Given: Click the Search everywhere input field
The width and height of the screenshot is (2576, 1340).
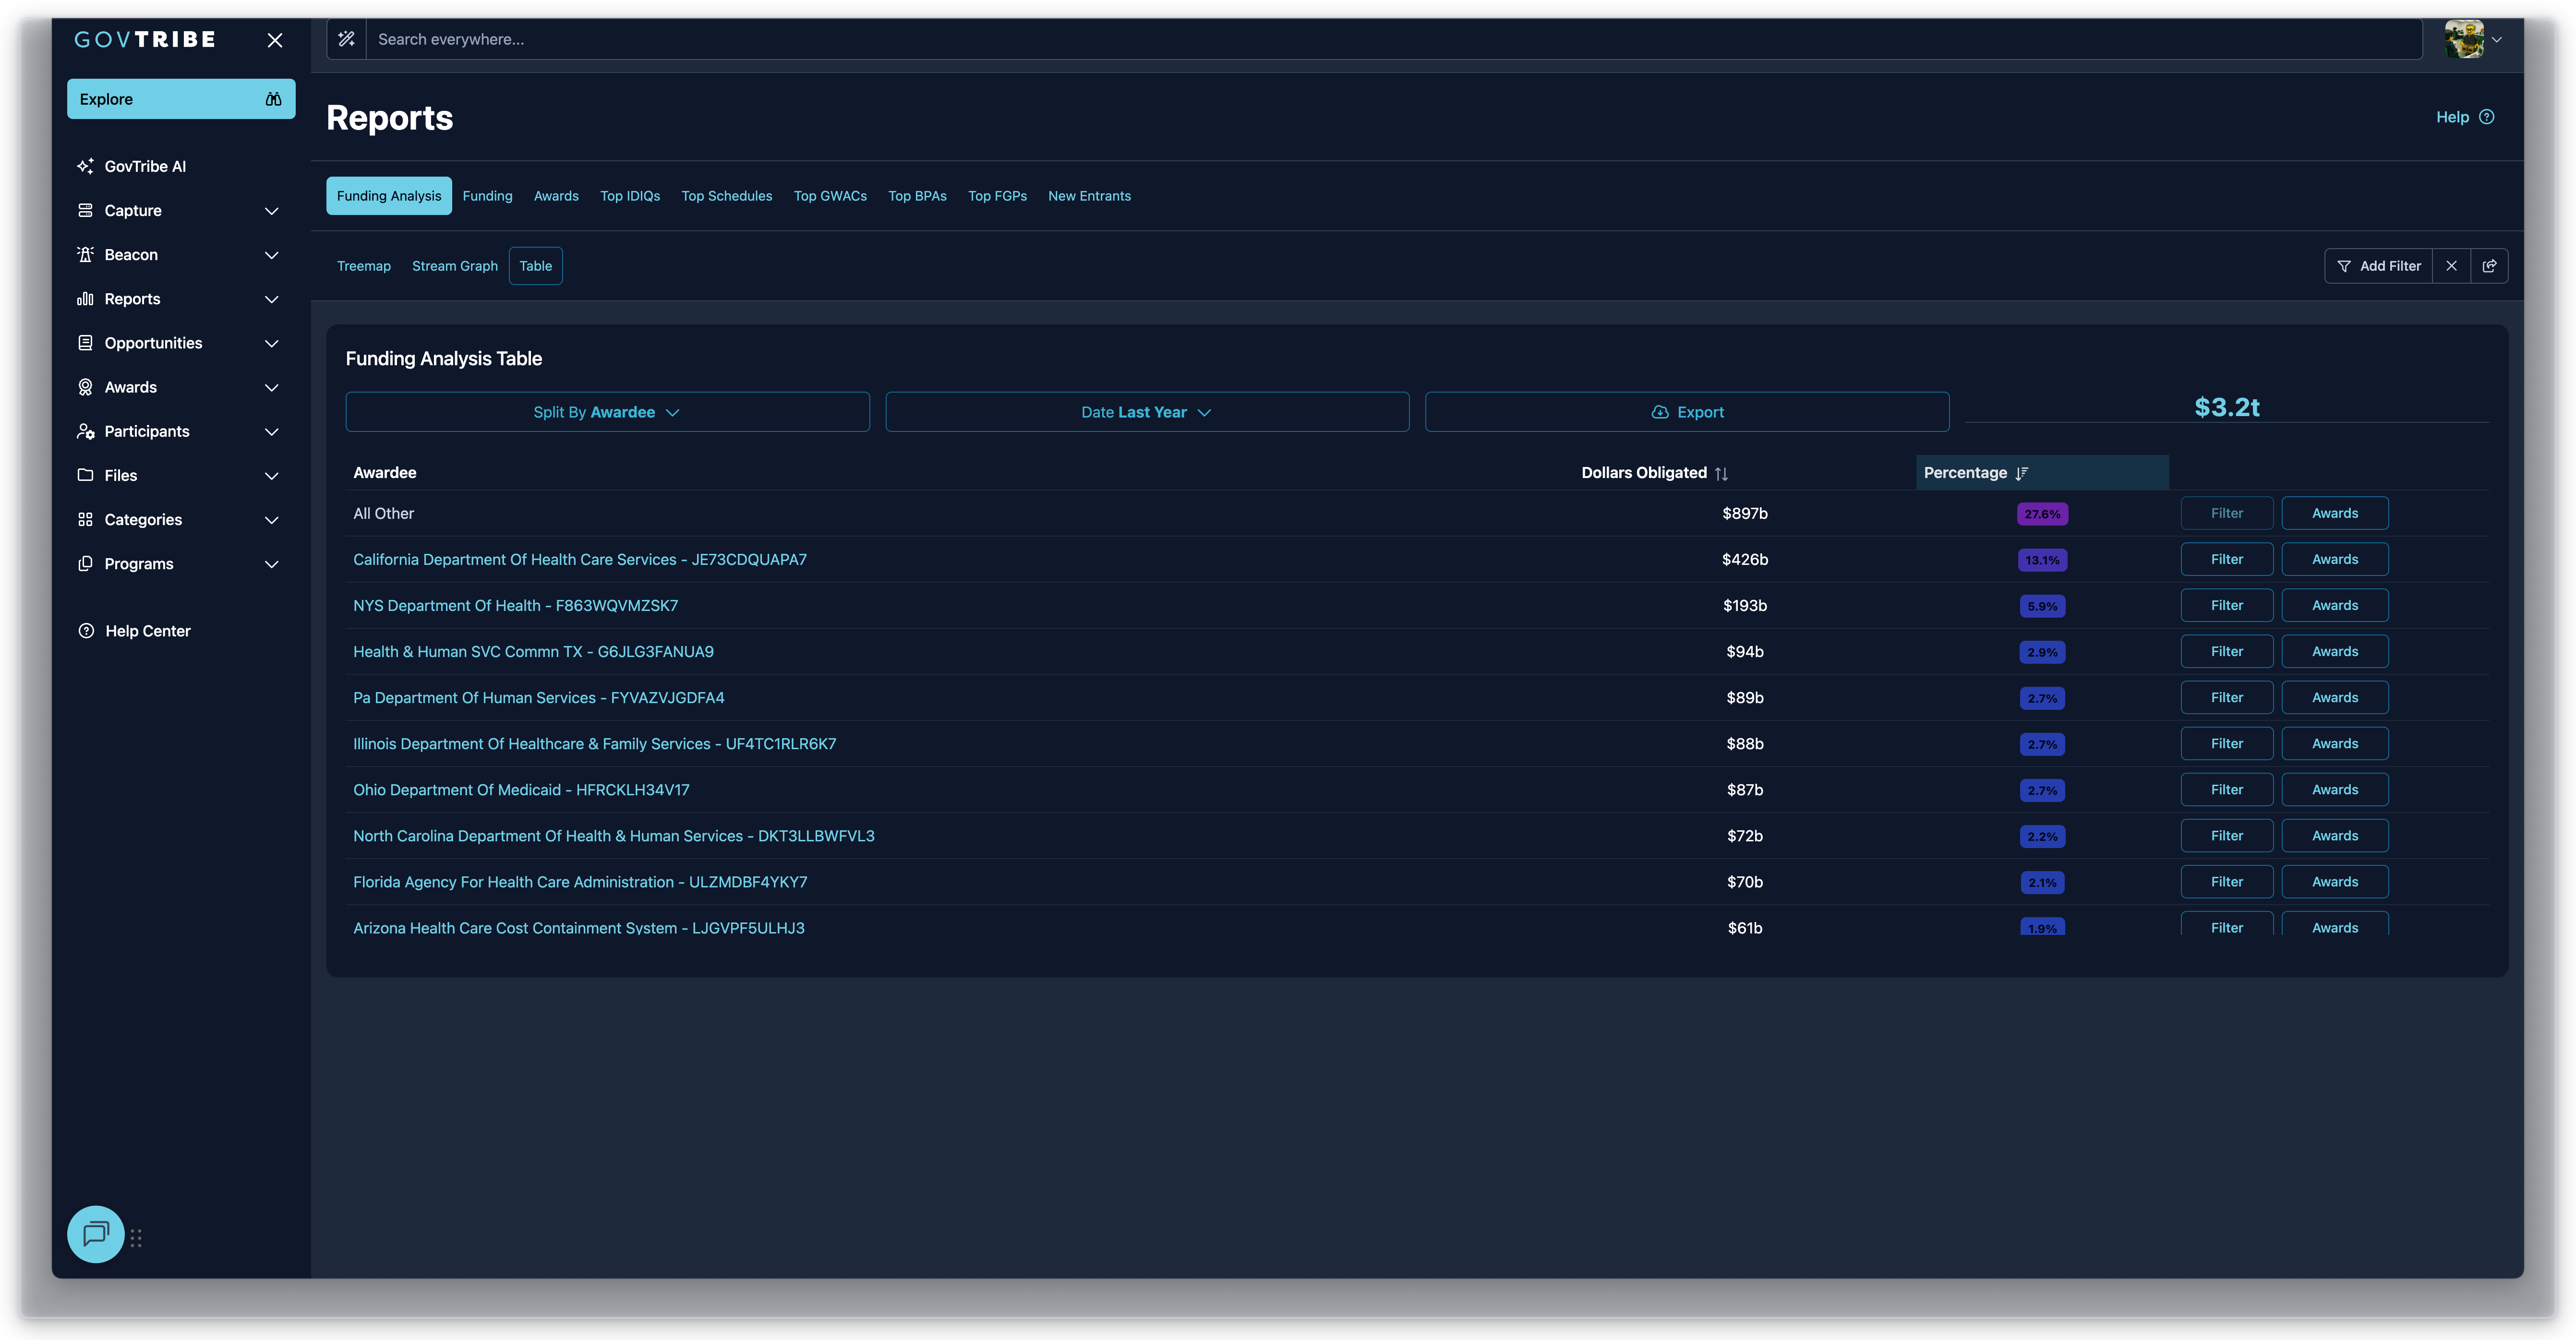Looking at the screenshot, I should pos(1394,39).
